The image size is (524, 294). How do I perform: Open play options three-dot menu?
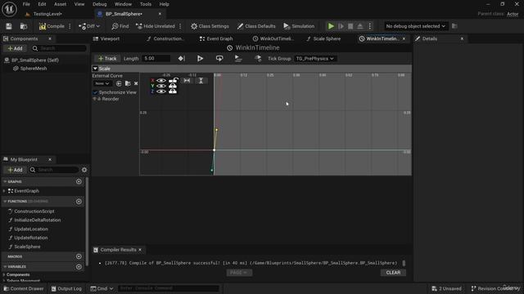pos(370,26)
